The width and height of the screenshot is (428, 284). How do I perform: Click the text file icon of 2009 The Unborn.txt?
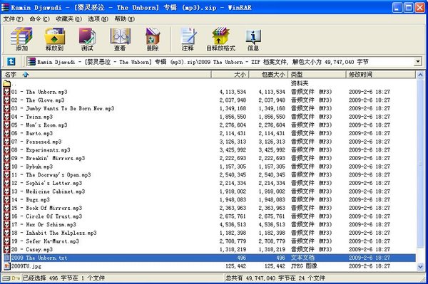click(x=7, y=258)
